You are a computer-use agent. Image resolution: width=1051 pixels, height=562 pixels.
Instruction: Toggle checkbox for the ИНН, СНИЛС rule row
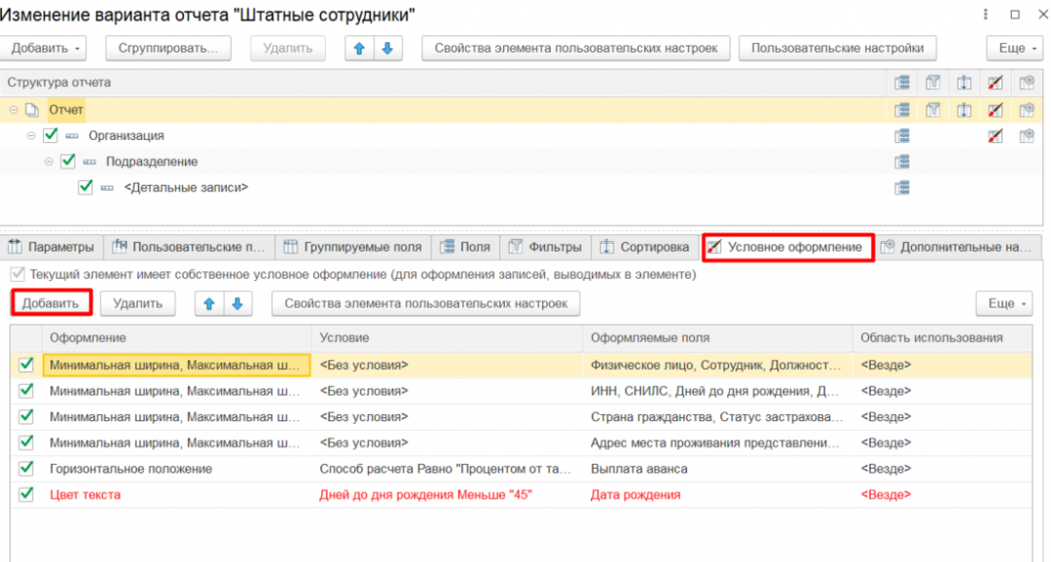[26, 391]
